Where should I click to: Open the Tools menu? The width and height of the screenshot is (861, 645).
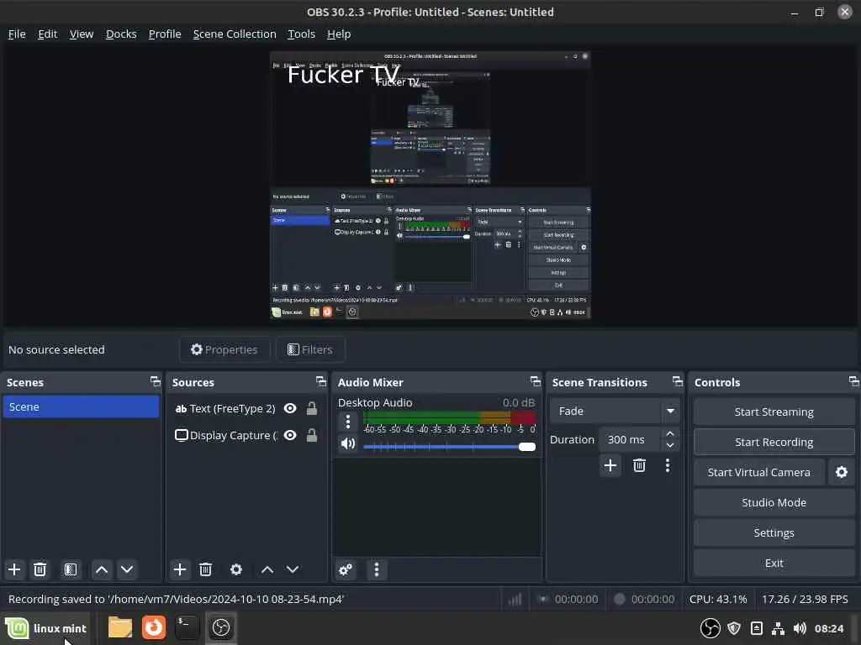(x=302, y=34)
